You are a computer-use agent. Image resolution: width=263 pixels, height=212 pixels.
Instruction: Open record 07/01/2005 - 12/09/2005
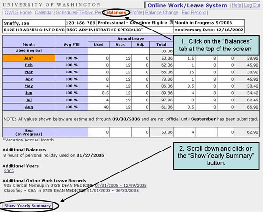[x=121, y=185]
